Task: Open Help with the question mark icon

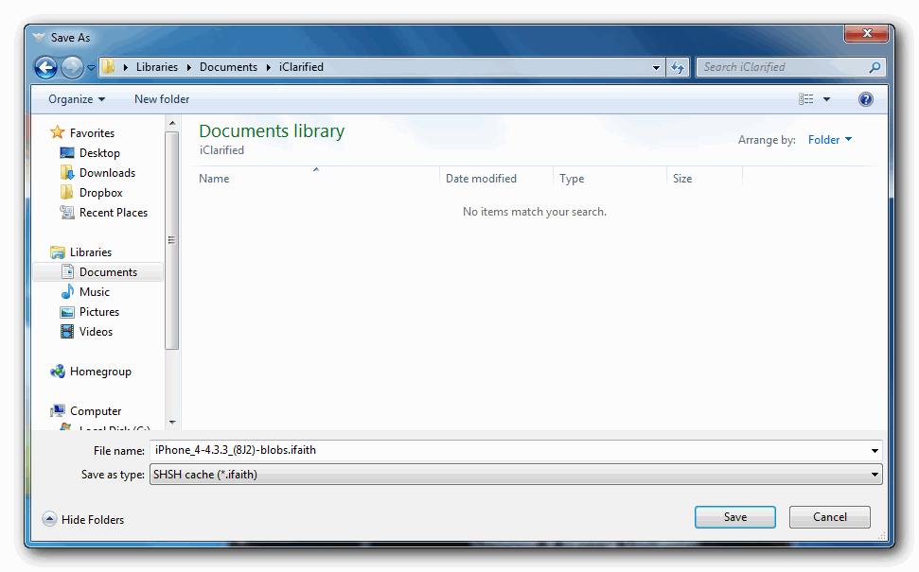Action: (866, 99)
